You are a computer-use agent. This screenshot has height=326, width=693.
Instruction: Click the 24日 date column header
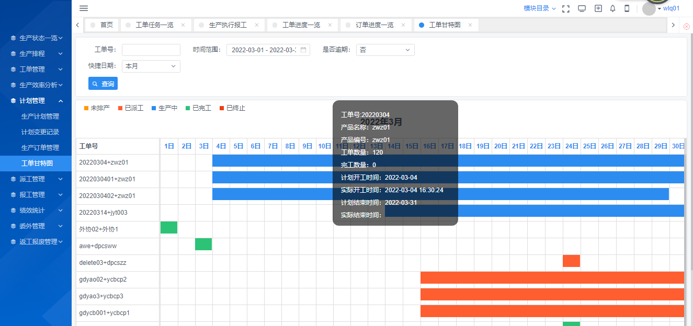(572, 146)
